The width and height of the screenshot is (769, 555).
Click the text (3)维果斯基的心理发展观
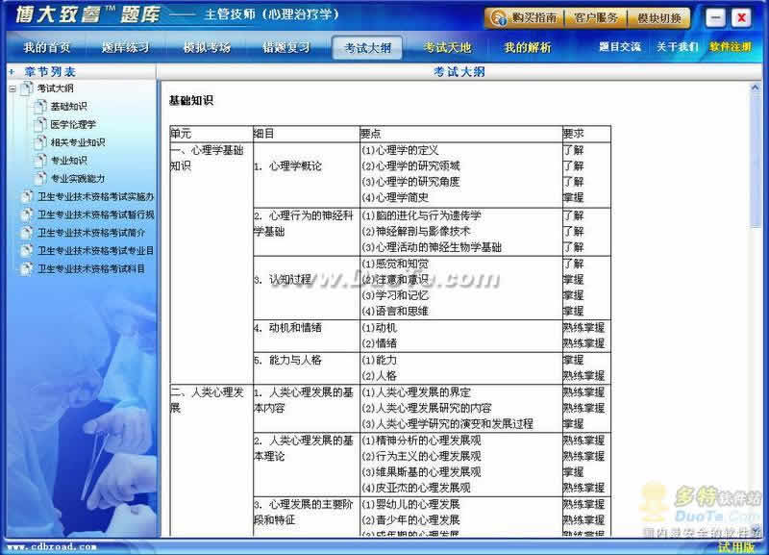(x=421, y=472)
